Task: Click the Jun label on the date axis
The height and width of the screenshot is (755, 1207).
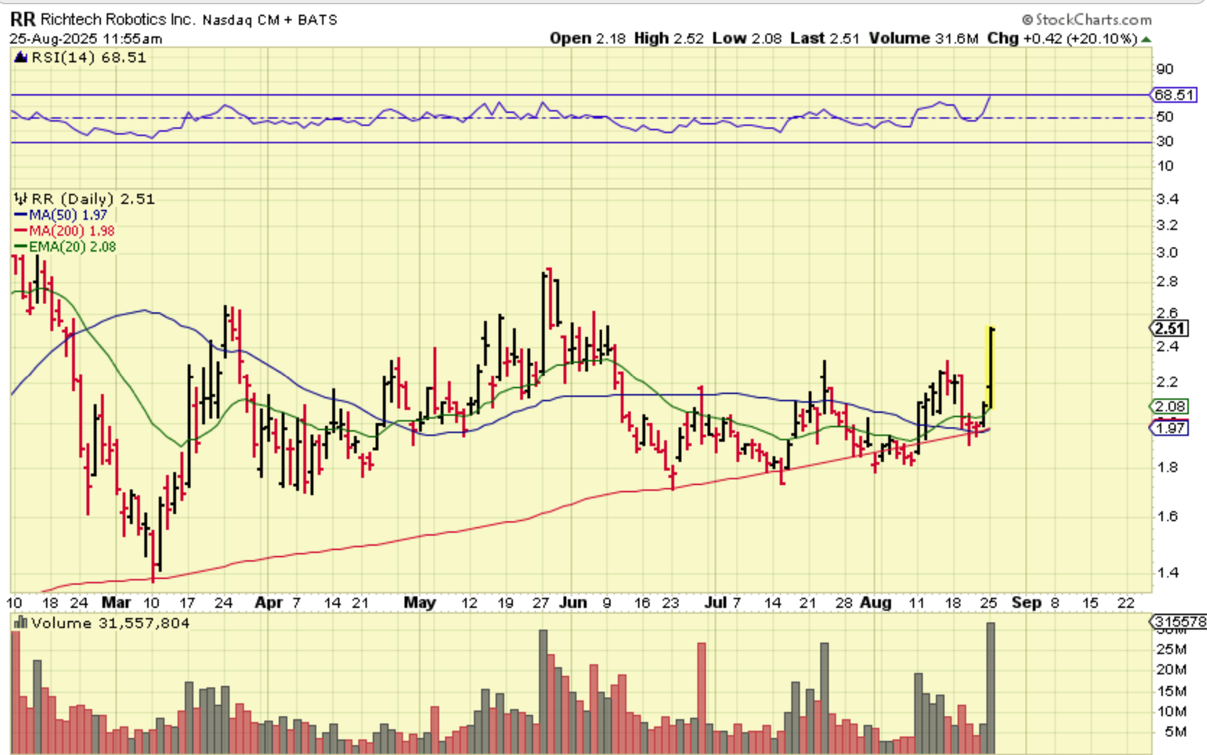Action: 572,603
